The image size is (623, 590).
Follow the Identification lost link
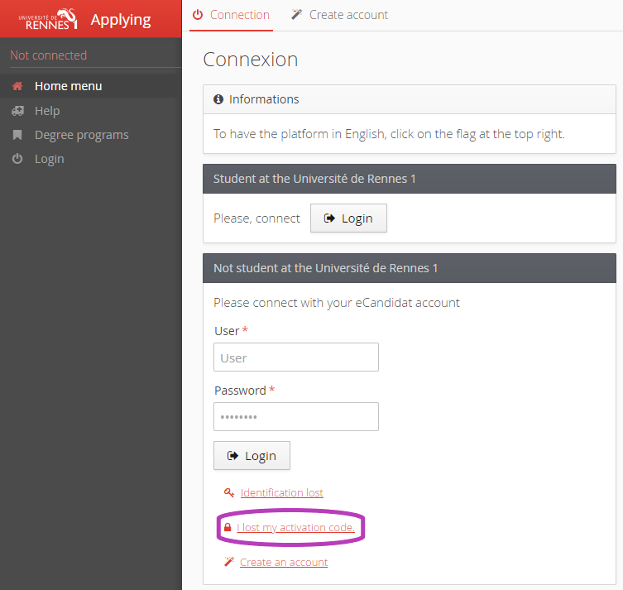click(x=281, y=493)
